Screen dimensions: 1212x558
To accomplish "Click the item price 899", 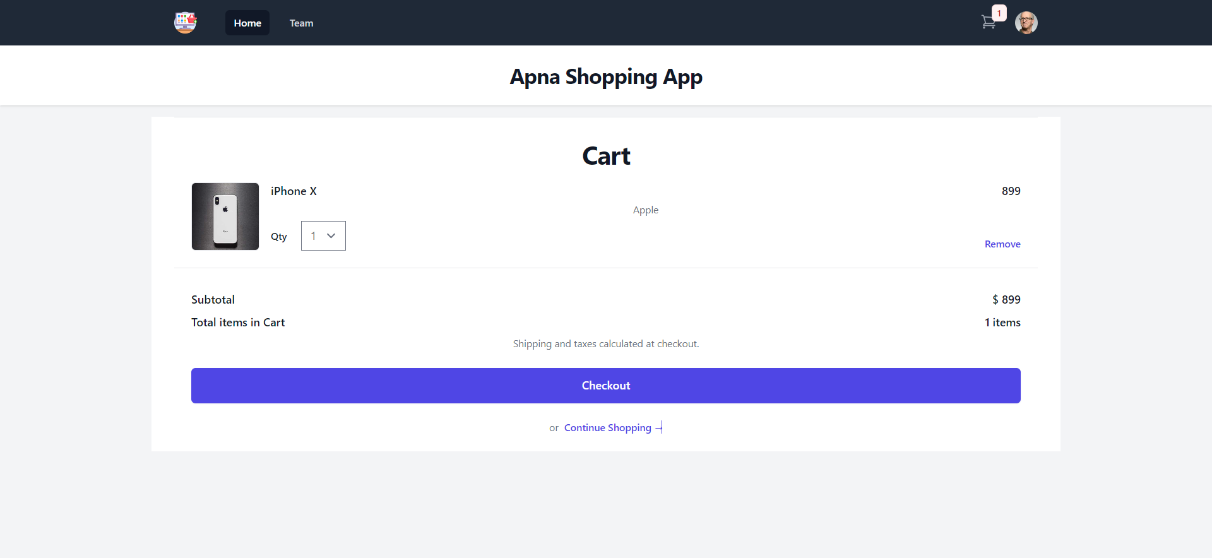I will click(x=1011, y=191).
